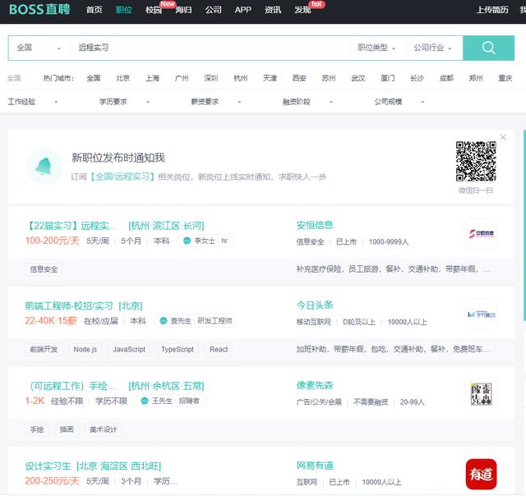Select hot city 厦门
526x496 pixels.
(387, 78)
